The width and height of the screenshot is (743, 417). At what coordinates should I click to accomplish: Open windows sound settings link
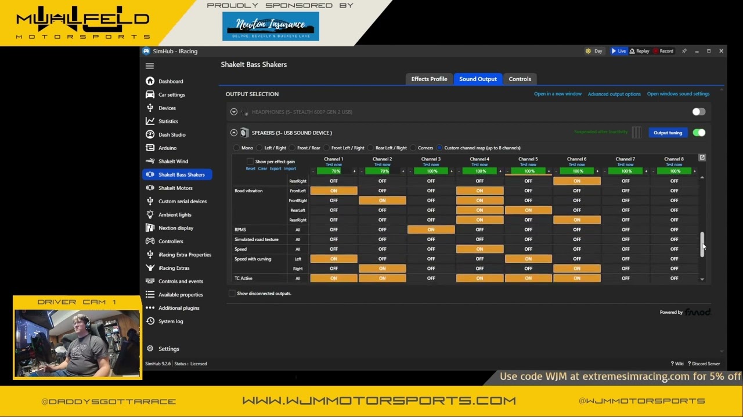678,94
